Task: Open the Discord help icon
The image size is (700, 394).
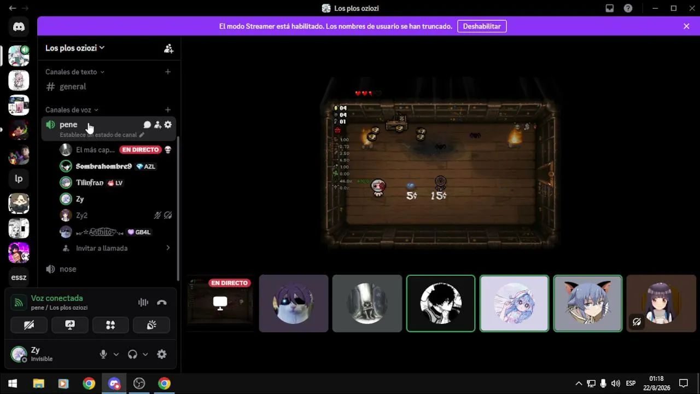Action: [628, 8]
